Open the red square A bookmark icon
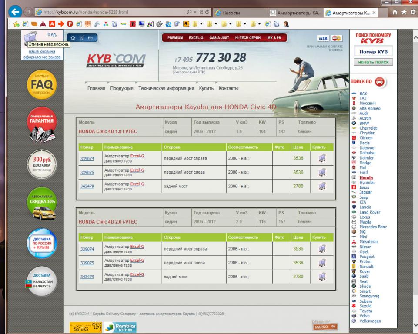The height and width of the screenshot is (334, 418). click(x=52, y=24)
